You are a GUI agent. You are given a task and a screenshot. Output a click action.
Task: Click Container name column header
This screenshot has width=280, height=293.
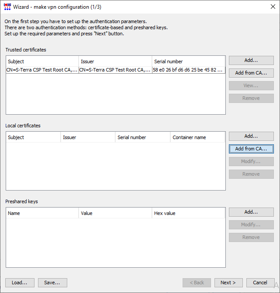point(197,137)
